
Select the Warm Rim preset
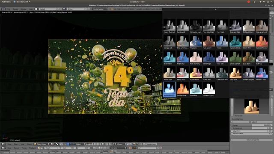coord(248,42)
